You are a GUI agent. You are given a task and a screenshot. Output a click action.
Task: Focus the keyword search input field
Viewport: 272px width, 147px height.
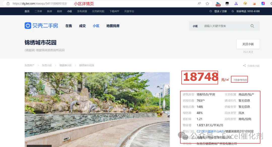coord(225,26)
